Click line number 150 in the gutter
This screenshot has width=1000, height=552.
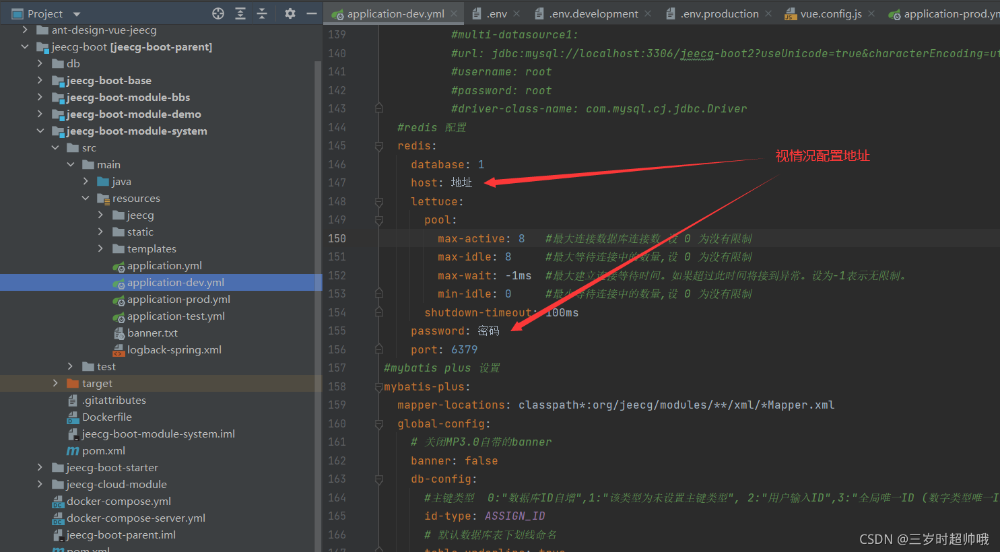pyautogui.click(x=337, y=238)
